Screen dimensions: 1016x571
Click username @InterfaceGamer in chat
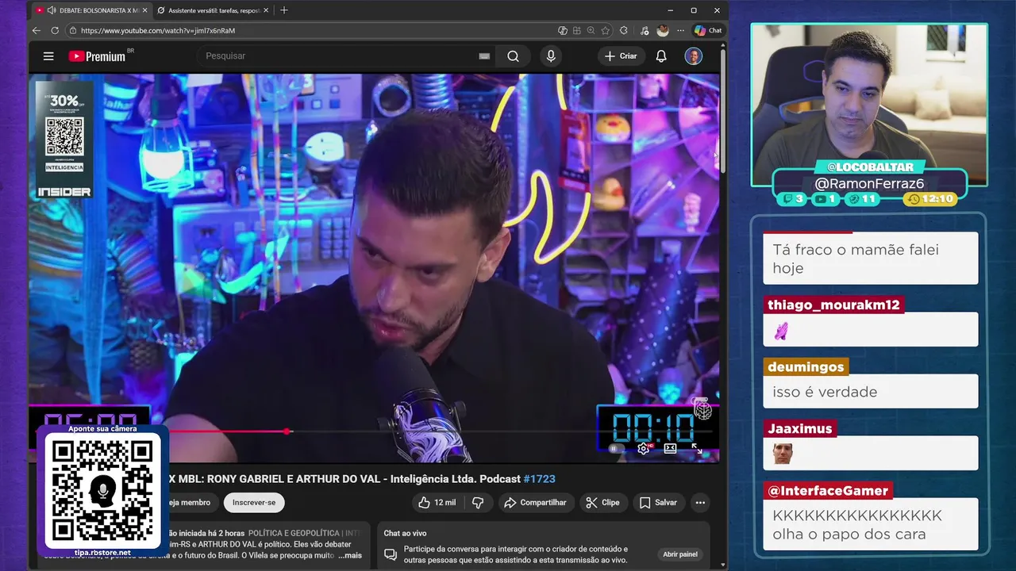(x=828, y=491)
